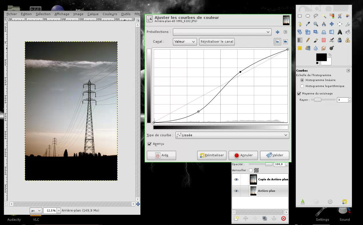The width and height of the screenshot is (363, 225).
Task: Click the add preset plus icon
Action: (x=277, y=32)
